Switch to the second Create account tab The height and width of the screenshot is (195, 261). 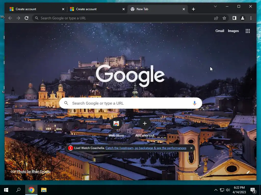tap(97, 9)
